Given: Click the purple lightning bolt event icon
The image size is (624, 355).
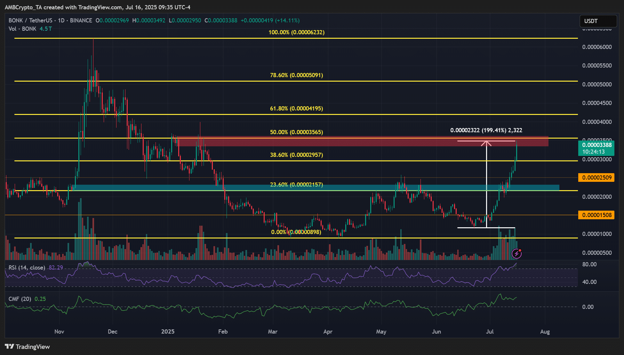Looking at the screenshot, I should 516,254.
